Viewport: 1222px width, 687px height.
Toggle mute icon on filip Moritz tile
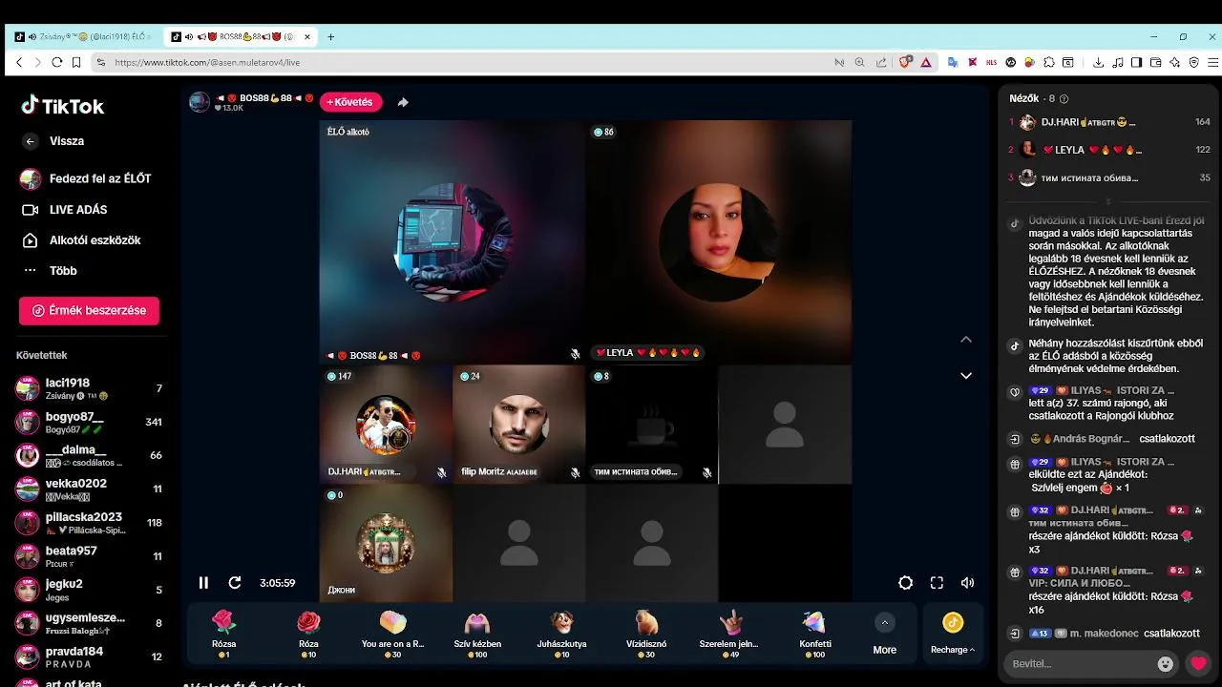(575, 472)
